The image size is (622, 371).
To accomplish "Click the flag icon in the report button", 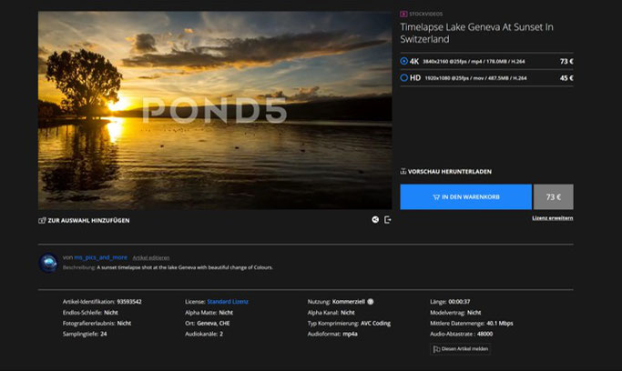I will (x=436, y=349).
